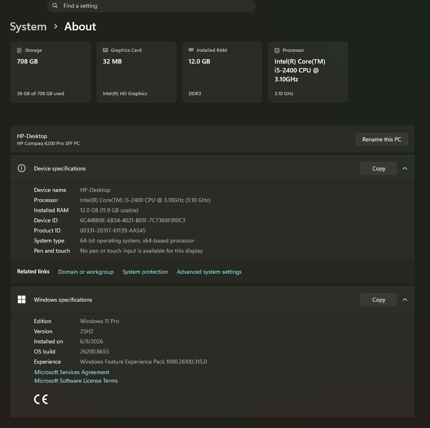Click the 'Device specifications' heading
Image resolution: width=430 pixels, height=428 pixels.
click(60, 168)
